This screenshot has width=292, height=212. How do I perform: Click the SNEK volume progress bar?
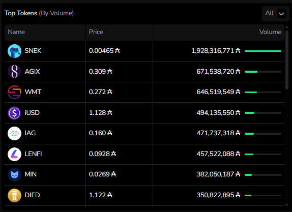[x=263, y=51]
